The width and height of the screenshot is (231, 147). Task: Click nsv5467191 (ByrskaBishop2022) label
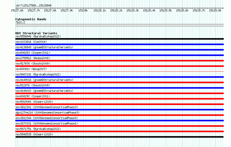click(38, 74)
